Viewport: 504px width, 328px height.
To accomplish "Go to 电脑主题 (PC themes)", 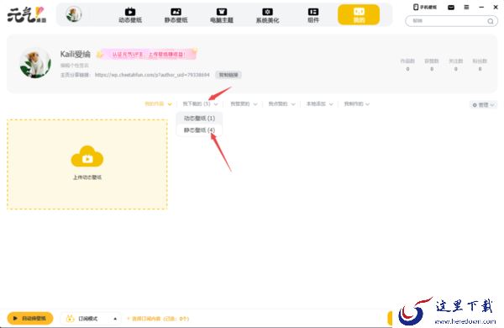I will point(222,15).
